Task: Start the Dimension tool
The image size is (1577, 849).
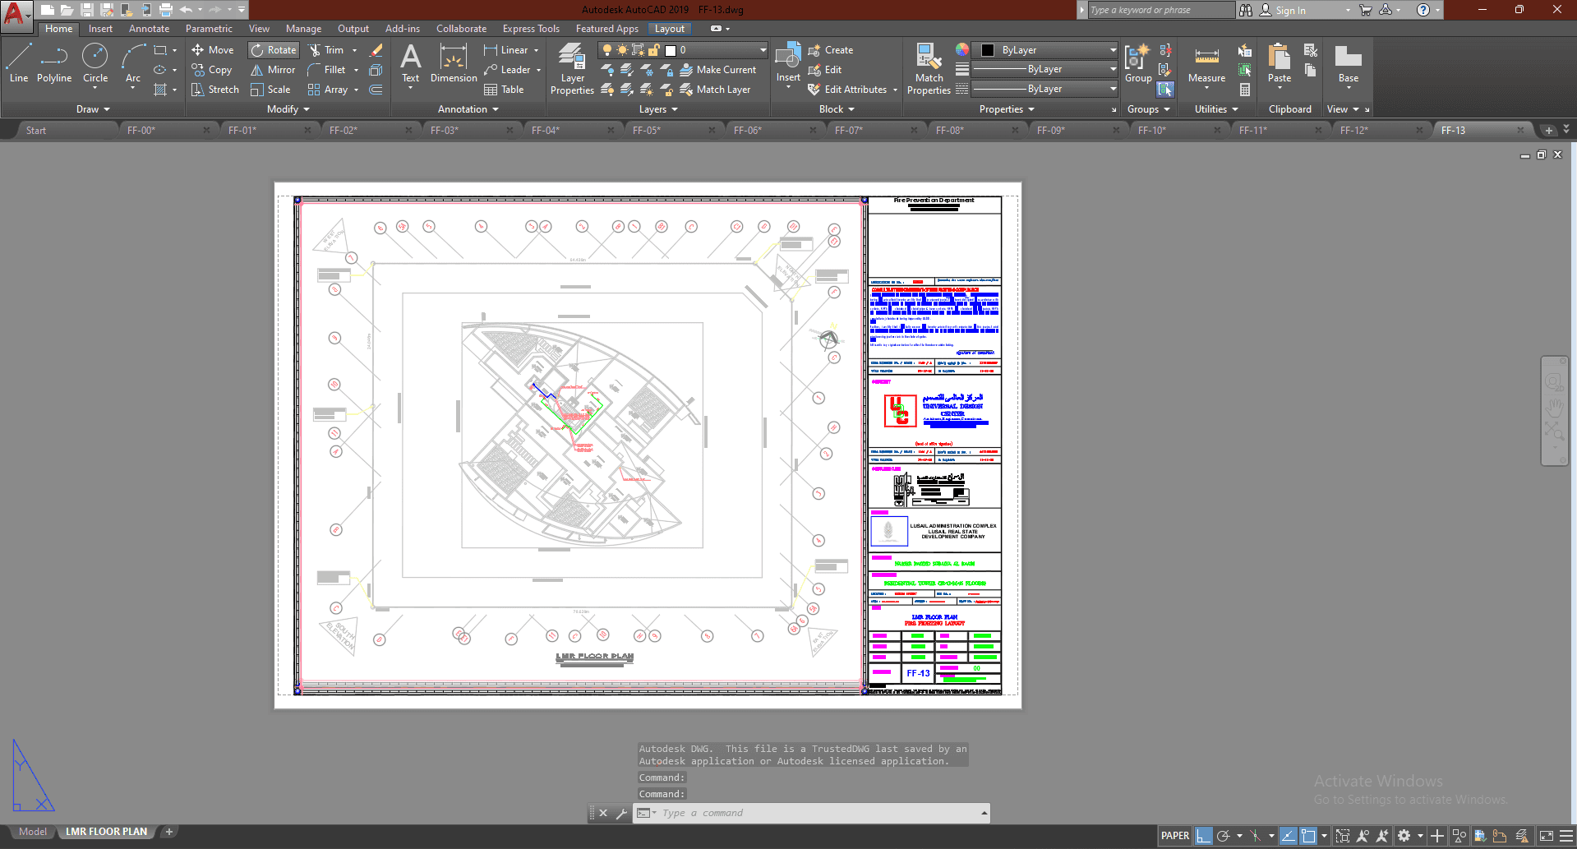Action: pyautogui.click(x=453, y=64)
